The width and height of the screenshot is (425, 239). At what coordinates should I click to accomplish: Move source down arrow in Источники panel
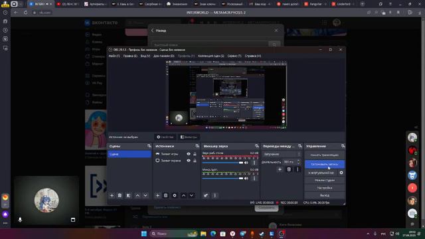click(x=191, y=195)
